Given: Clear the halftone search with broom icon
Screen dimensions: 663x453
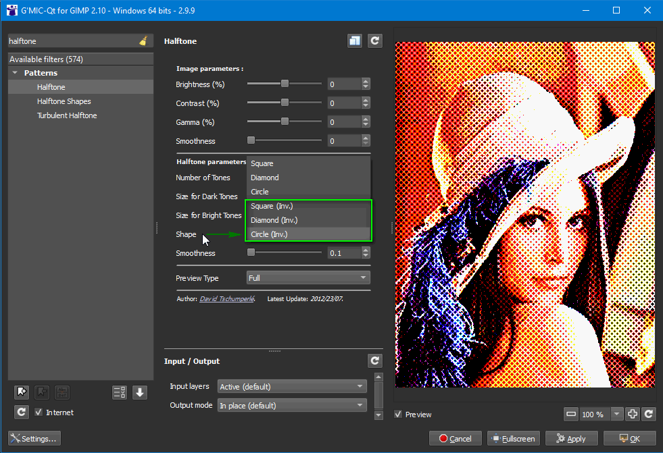Looking at the screenshot, I should pyautogui.click(x=143, y=41).
